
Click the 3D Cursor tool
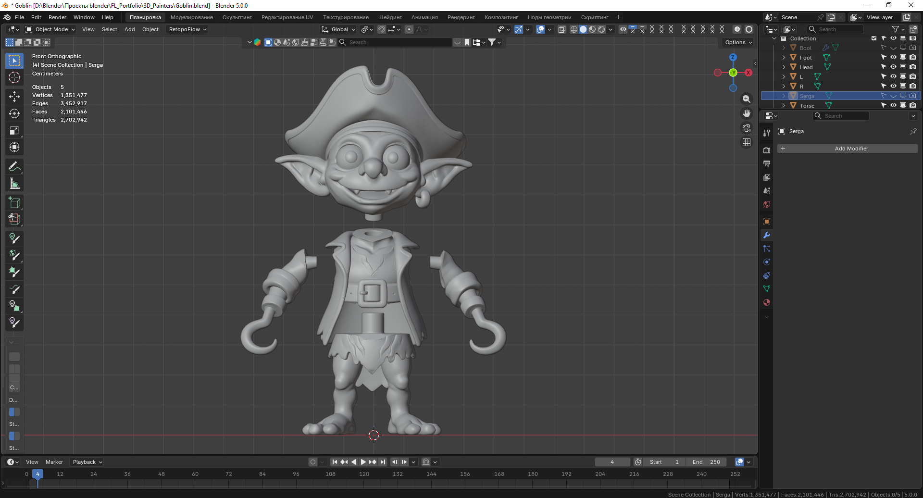[x=14, y=77]
